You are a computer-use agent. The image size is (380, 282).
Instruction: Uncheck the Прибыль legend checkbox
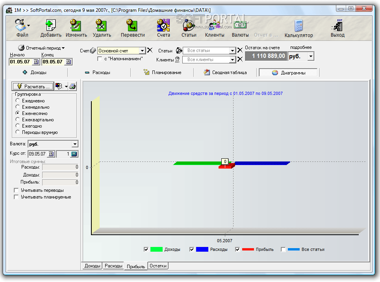coord(237,250)
